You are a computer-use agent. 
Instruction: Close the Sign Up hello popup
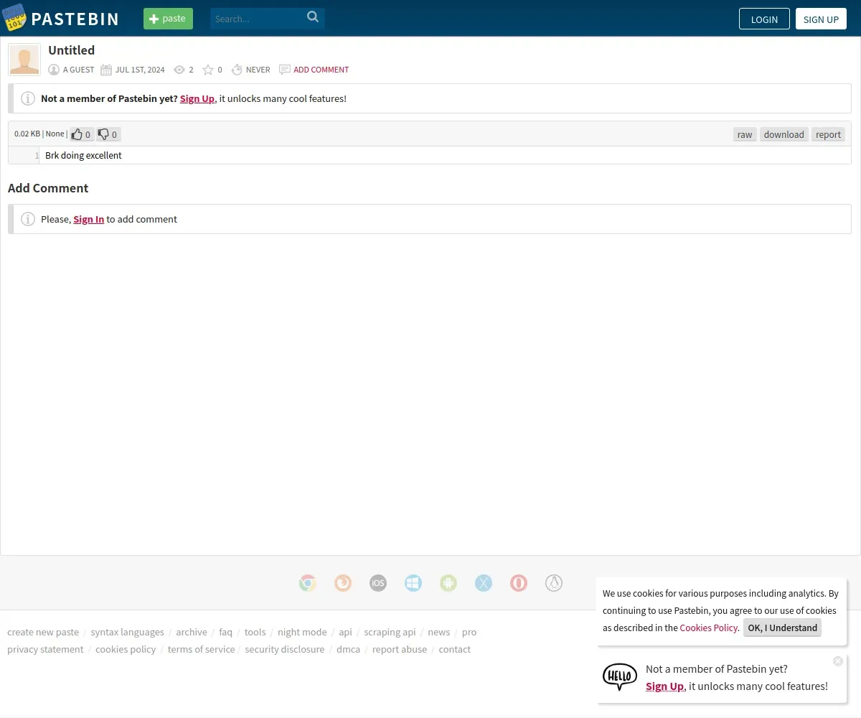pos(838,661)
